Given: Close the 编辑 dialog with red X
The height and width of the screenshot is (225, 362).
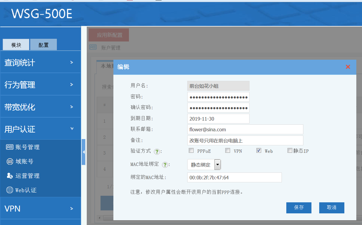Looking at the screenshot, I should tap(348, 67).
